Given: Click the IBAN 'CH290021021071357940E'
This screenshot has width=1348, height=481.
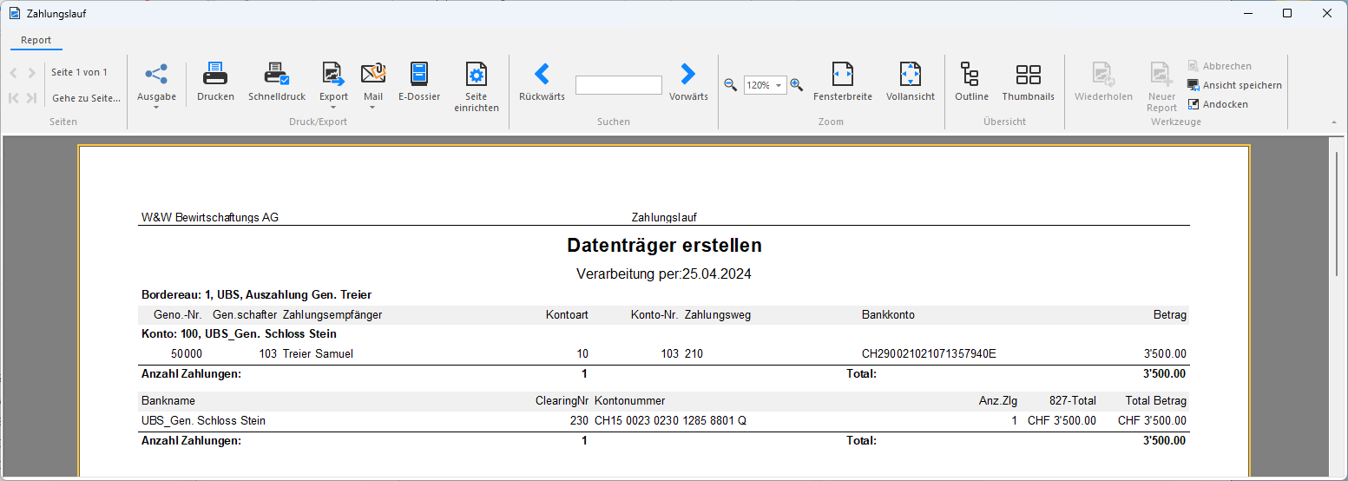Looking at the screenshot, I should click(929, 353).
